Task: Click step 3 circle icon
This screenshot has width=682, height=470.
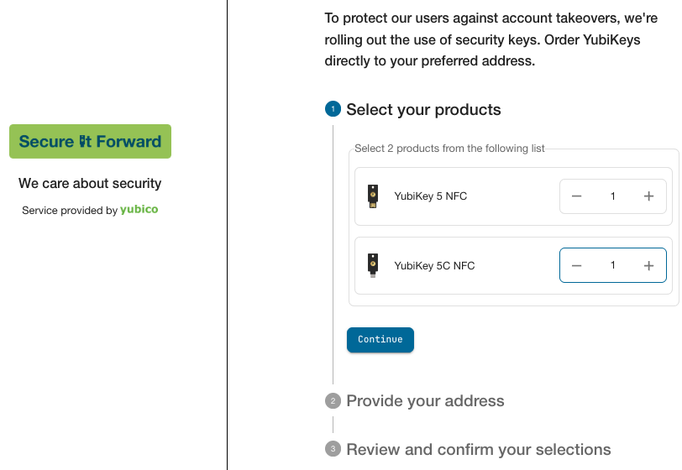Action: click(333, 449)
